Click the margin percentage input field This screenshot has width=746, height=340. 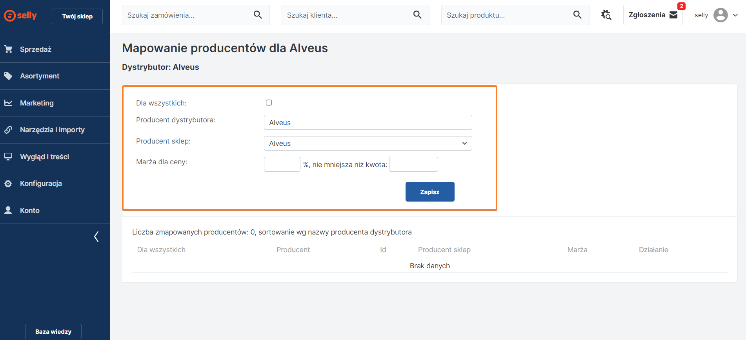coord(282,164)
